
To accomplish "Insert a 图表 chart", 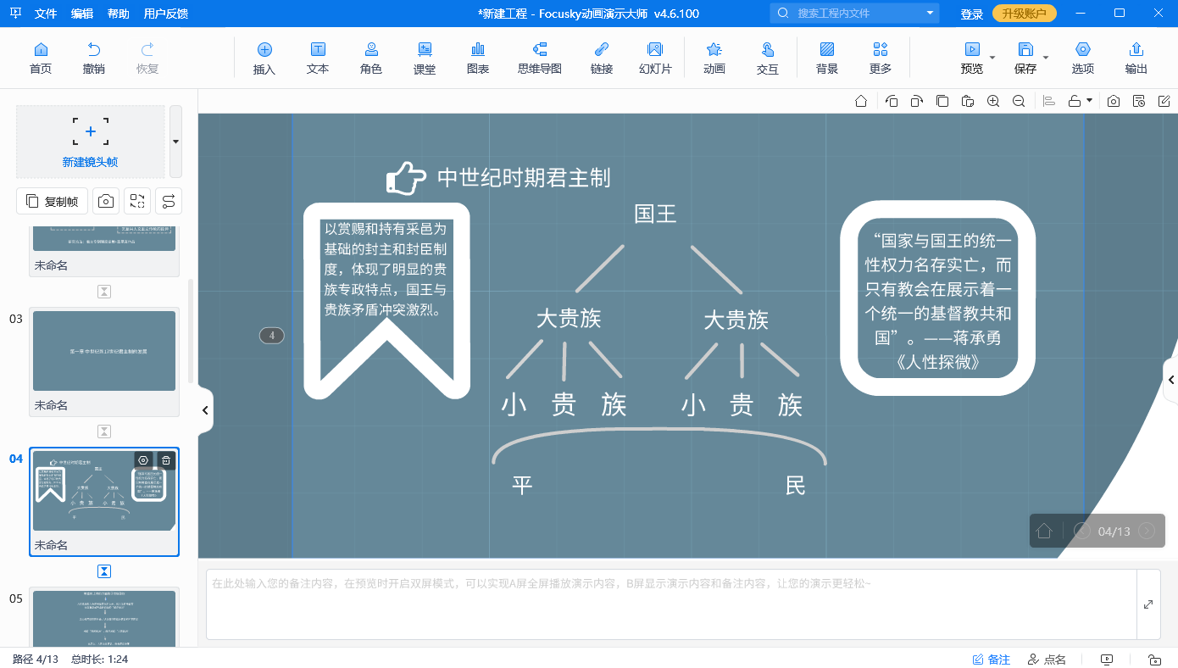I will (478, 58).
